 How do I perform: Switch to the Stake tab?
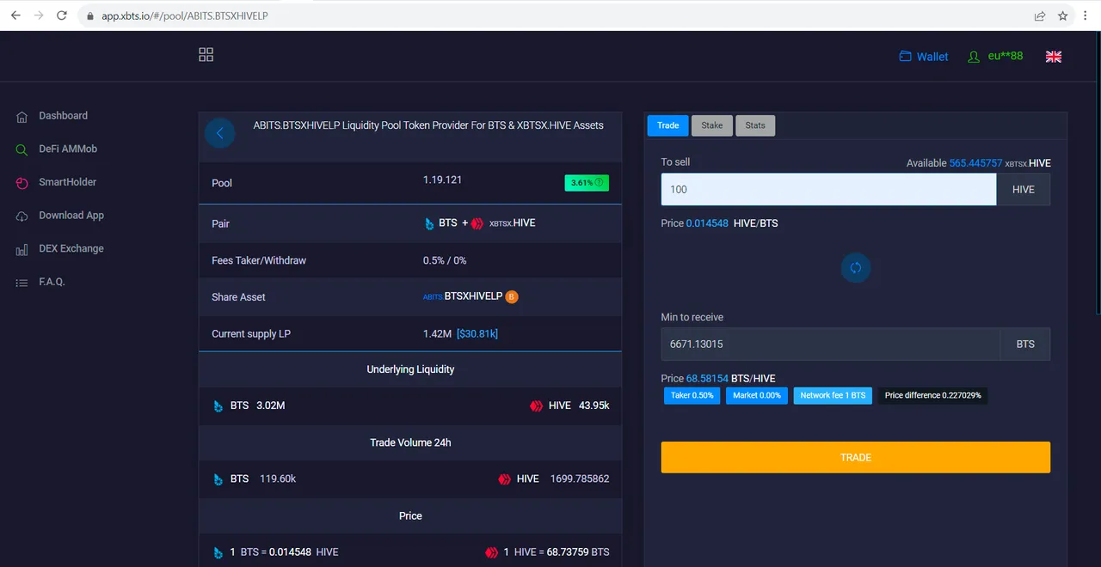coord(712,125)
